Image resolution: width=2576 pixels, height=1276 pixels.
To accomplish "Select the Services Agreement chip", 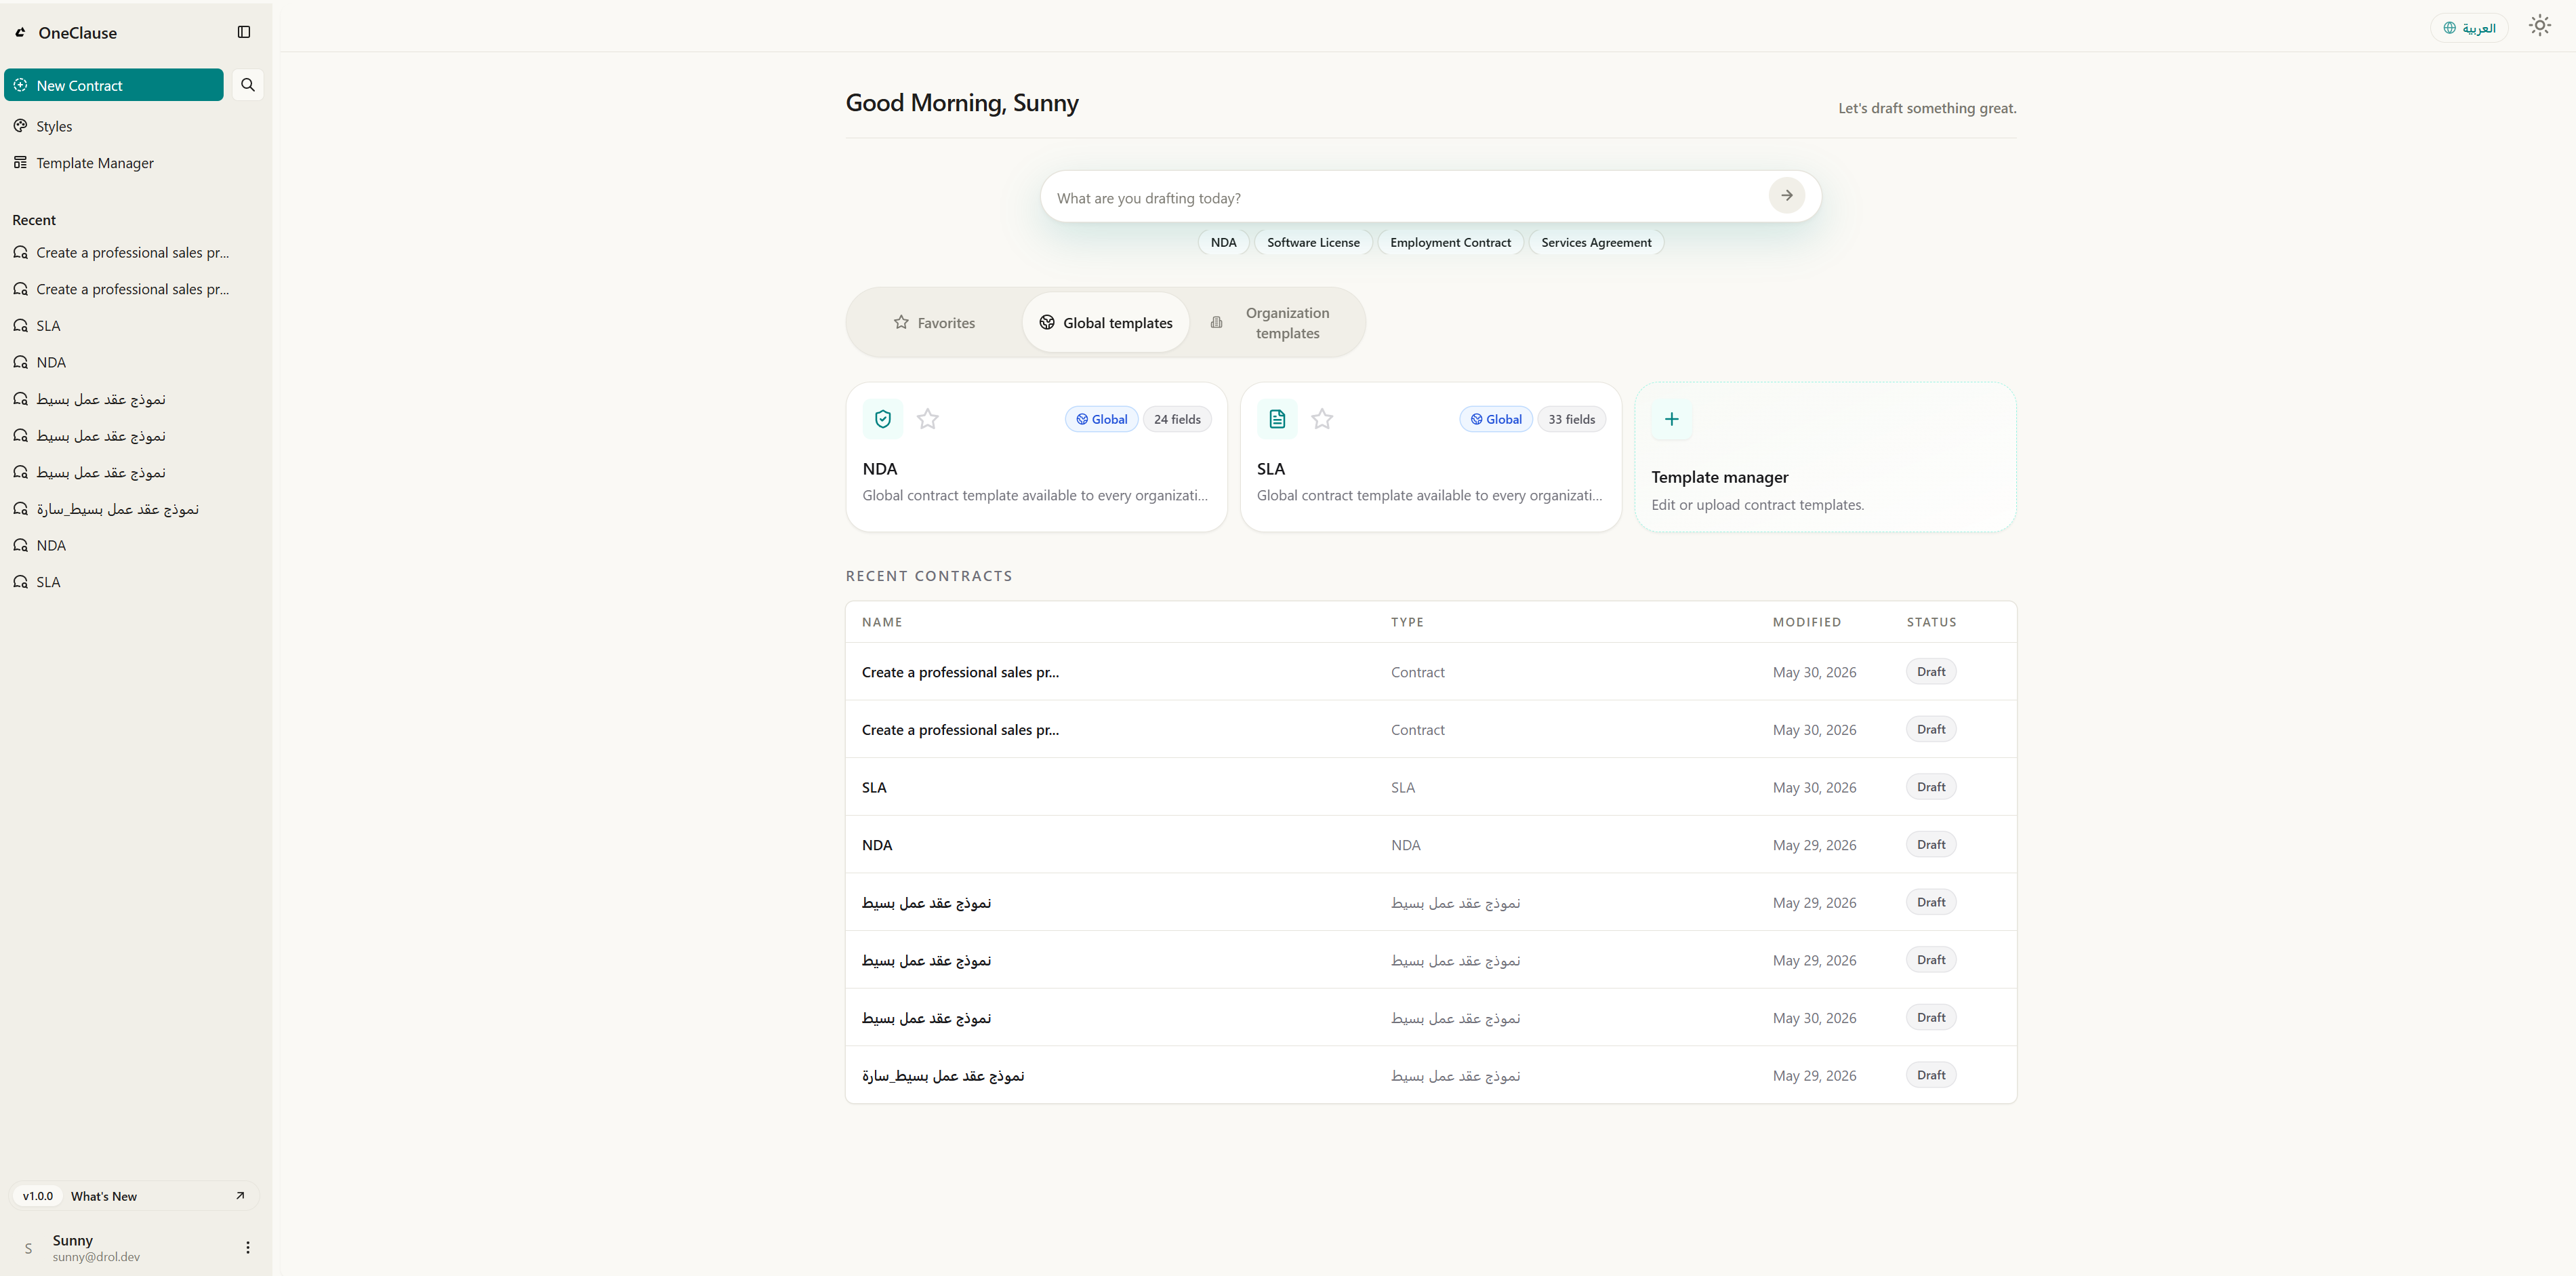I will coord(1596,242).
